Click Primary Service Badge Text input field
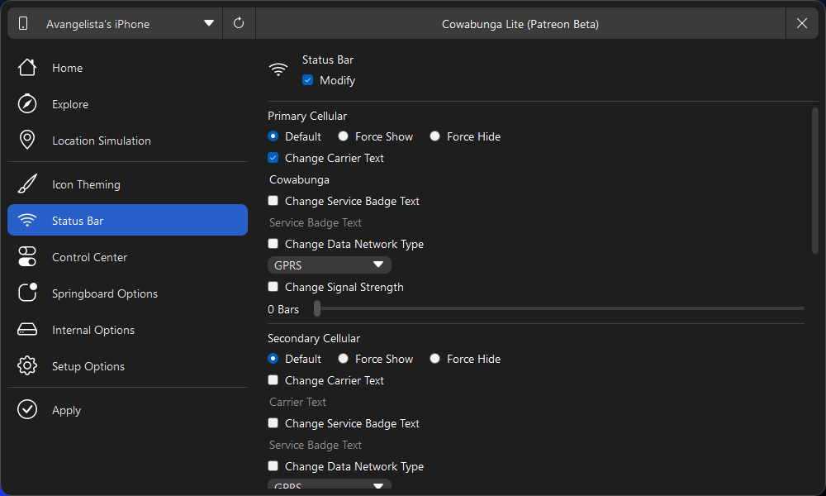 (536, 222)
